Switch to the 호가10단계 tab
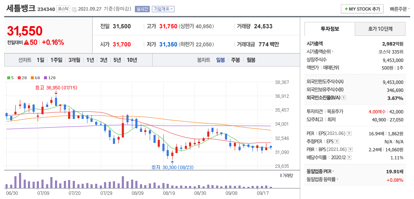The width and height of the screenshot is (414, 199). click(380, 29)
